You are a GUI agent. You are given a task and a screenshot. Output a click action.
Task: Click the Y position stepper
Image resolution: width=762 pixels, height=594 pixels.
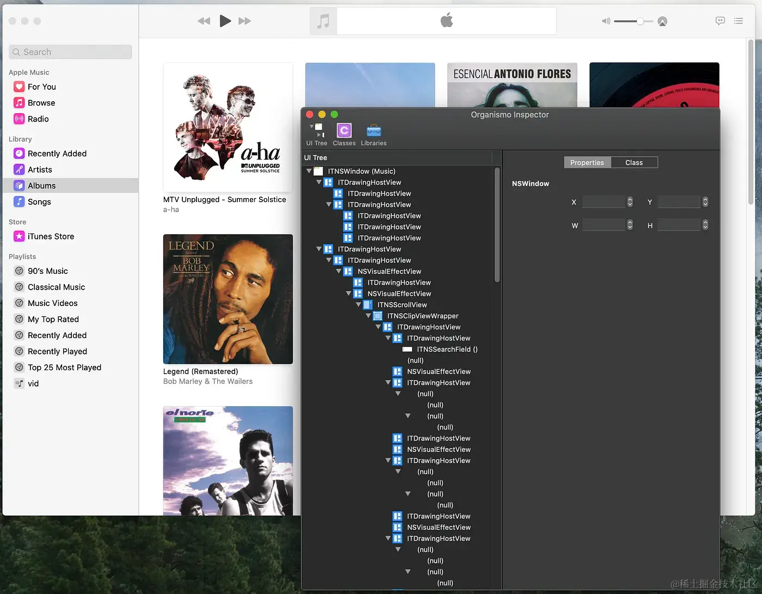705,202
